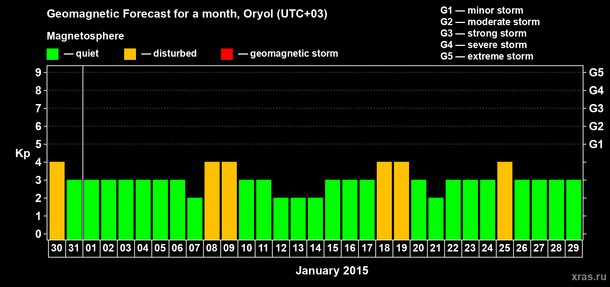Click 'G5 — extreme storm' legend text
This screenshot has width=610, height=287.
point(487,56)
